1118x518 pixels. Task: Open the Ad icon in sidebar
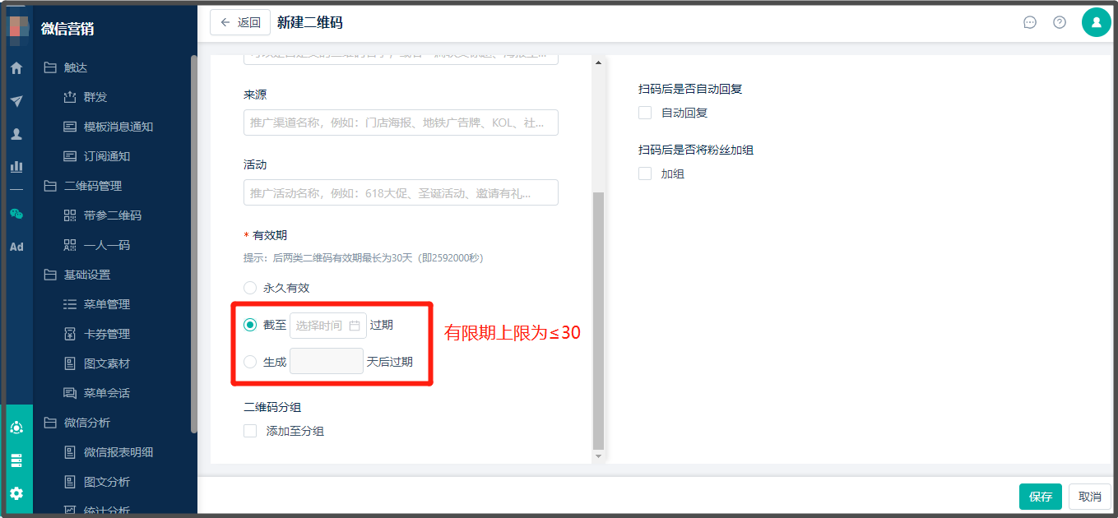tap(16, 247)
